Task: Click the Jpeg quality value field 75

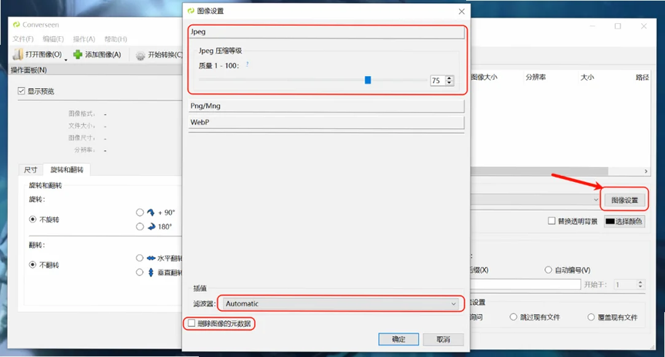Action: (x=438, y=80)
